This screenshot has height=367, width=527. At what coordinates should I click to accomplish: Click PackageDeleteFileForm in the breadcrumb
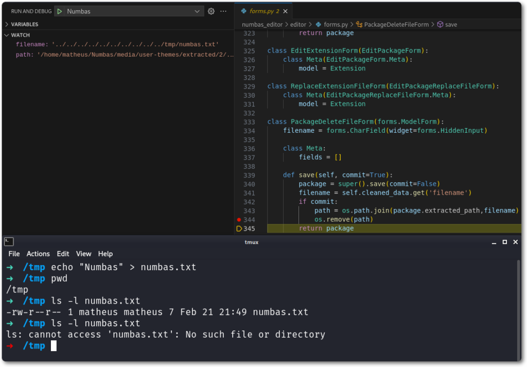(396, 24)
